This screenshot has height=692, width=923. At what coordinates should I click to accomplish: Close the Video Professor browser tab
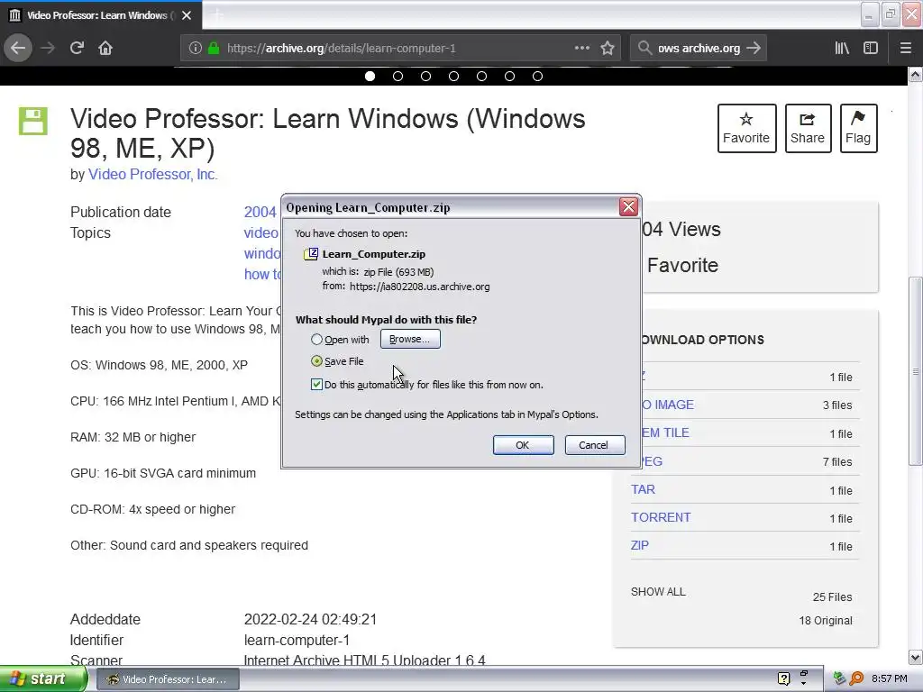pos(187,15)
